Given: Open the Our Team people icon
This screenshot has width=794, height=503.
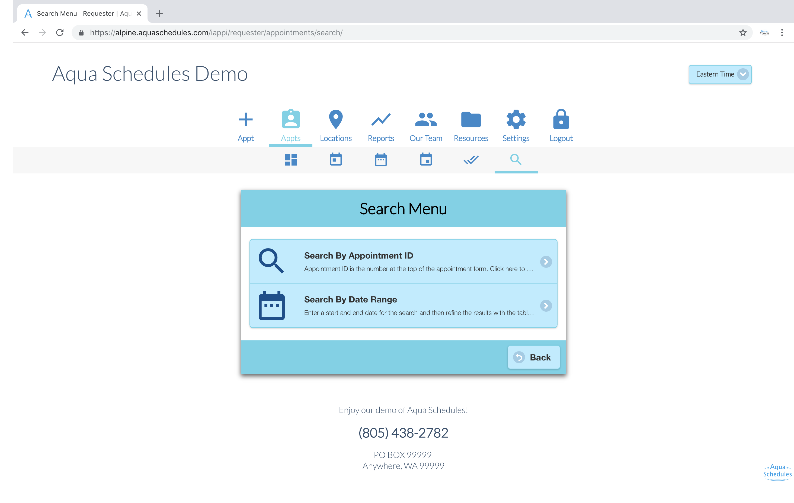Looking at the screenshot, I should pos(426,119).
